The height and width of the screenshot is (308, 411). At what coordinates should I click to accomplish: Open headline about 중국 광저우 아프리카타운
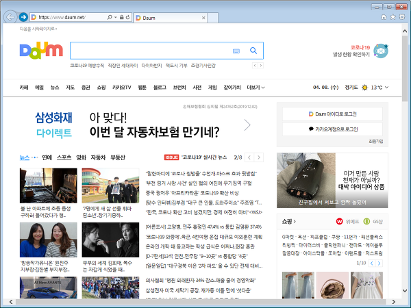(192, 193)
